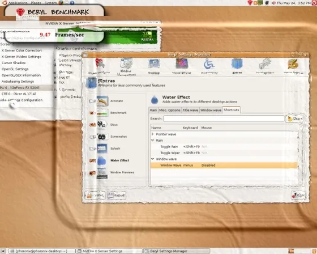Click the Window Previews plugin icon
The image size is (317, 254).
102,173
